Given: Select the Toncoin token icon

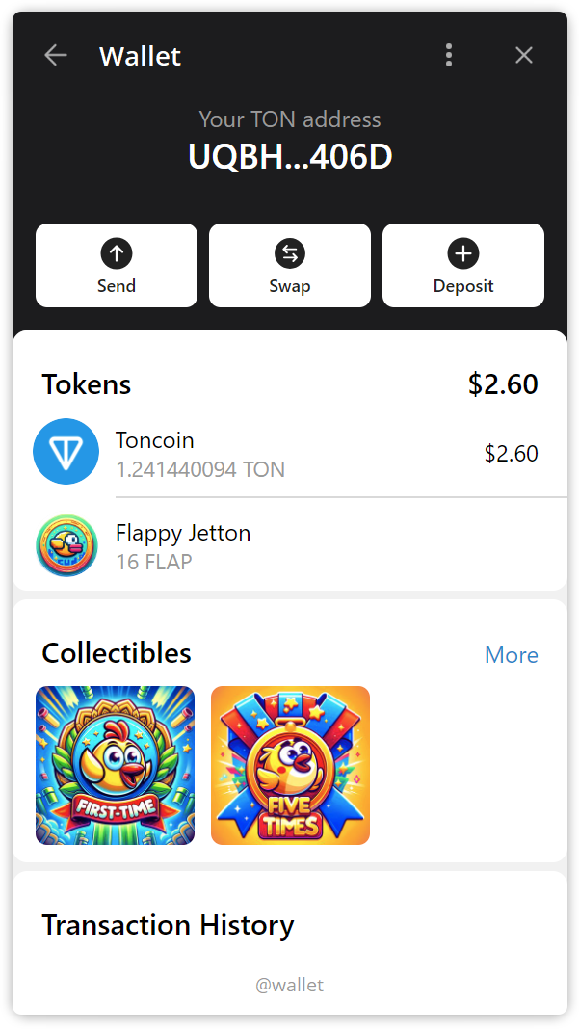Looking at the screenshot, I should point(66,451).
